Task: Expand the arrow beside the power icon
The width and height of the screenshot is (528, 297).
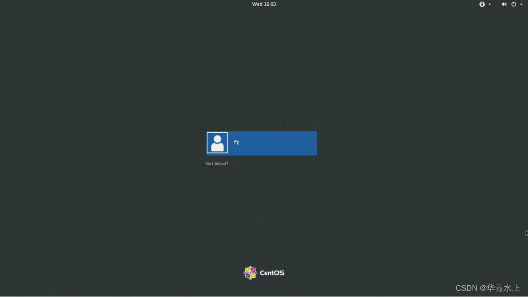Action: pos(520,4)
